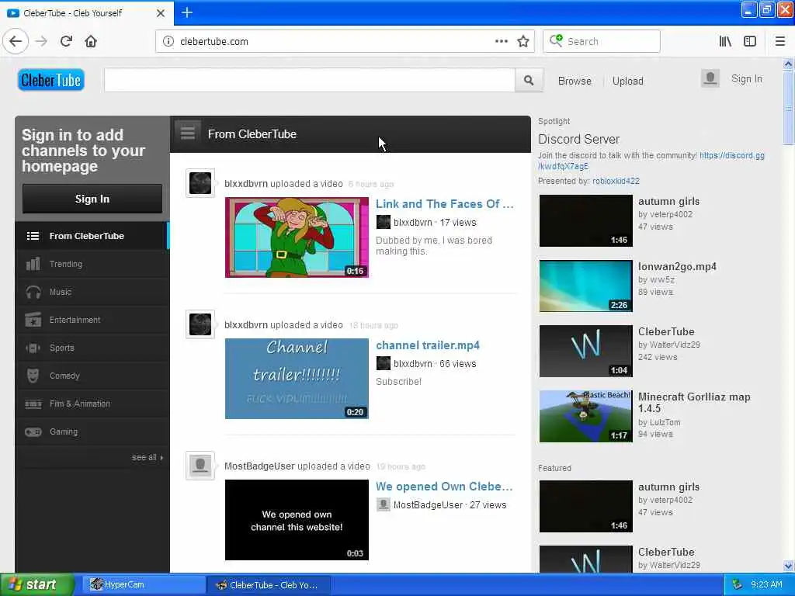The width and height of the screenshot is (795, 596).
Task: Click the Entertainment clapperboard icon
Action: coord(33,320)
